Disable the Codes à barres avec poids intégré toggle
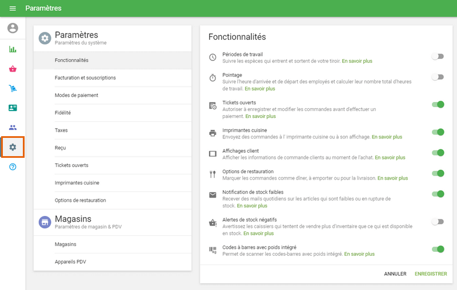 pos(438,249)
